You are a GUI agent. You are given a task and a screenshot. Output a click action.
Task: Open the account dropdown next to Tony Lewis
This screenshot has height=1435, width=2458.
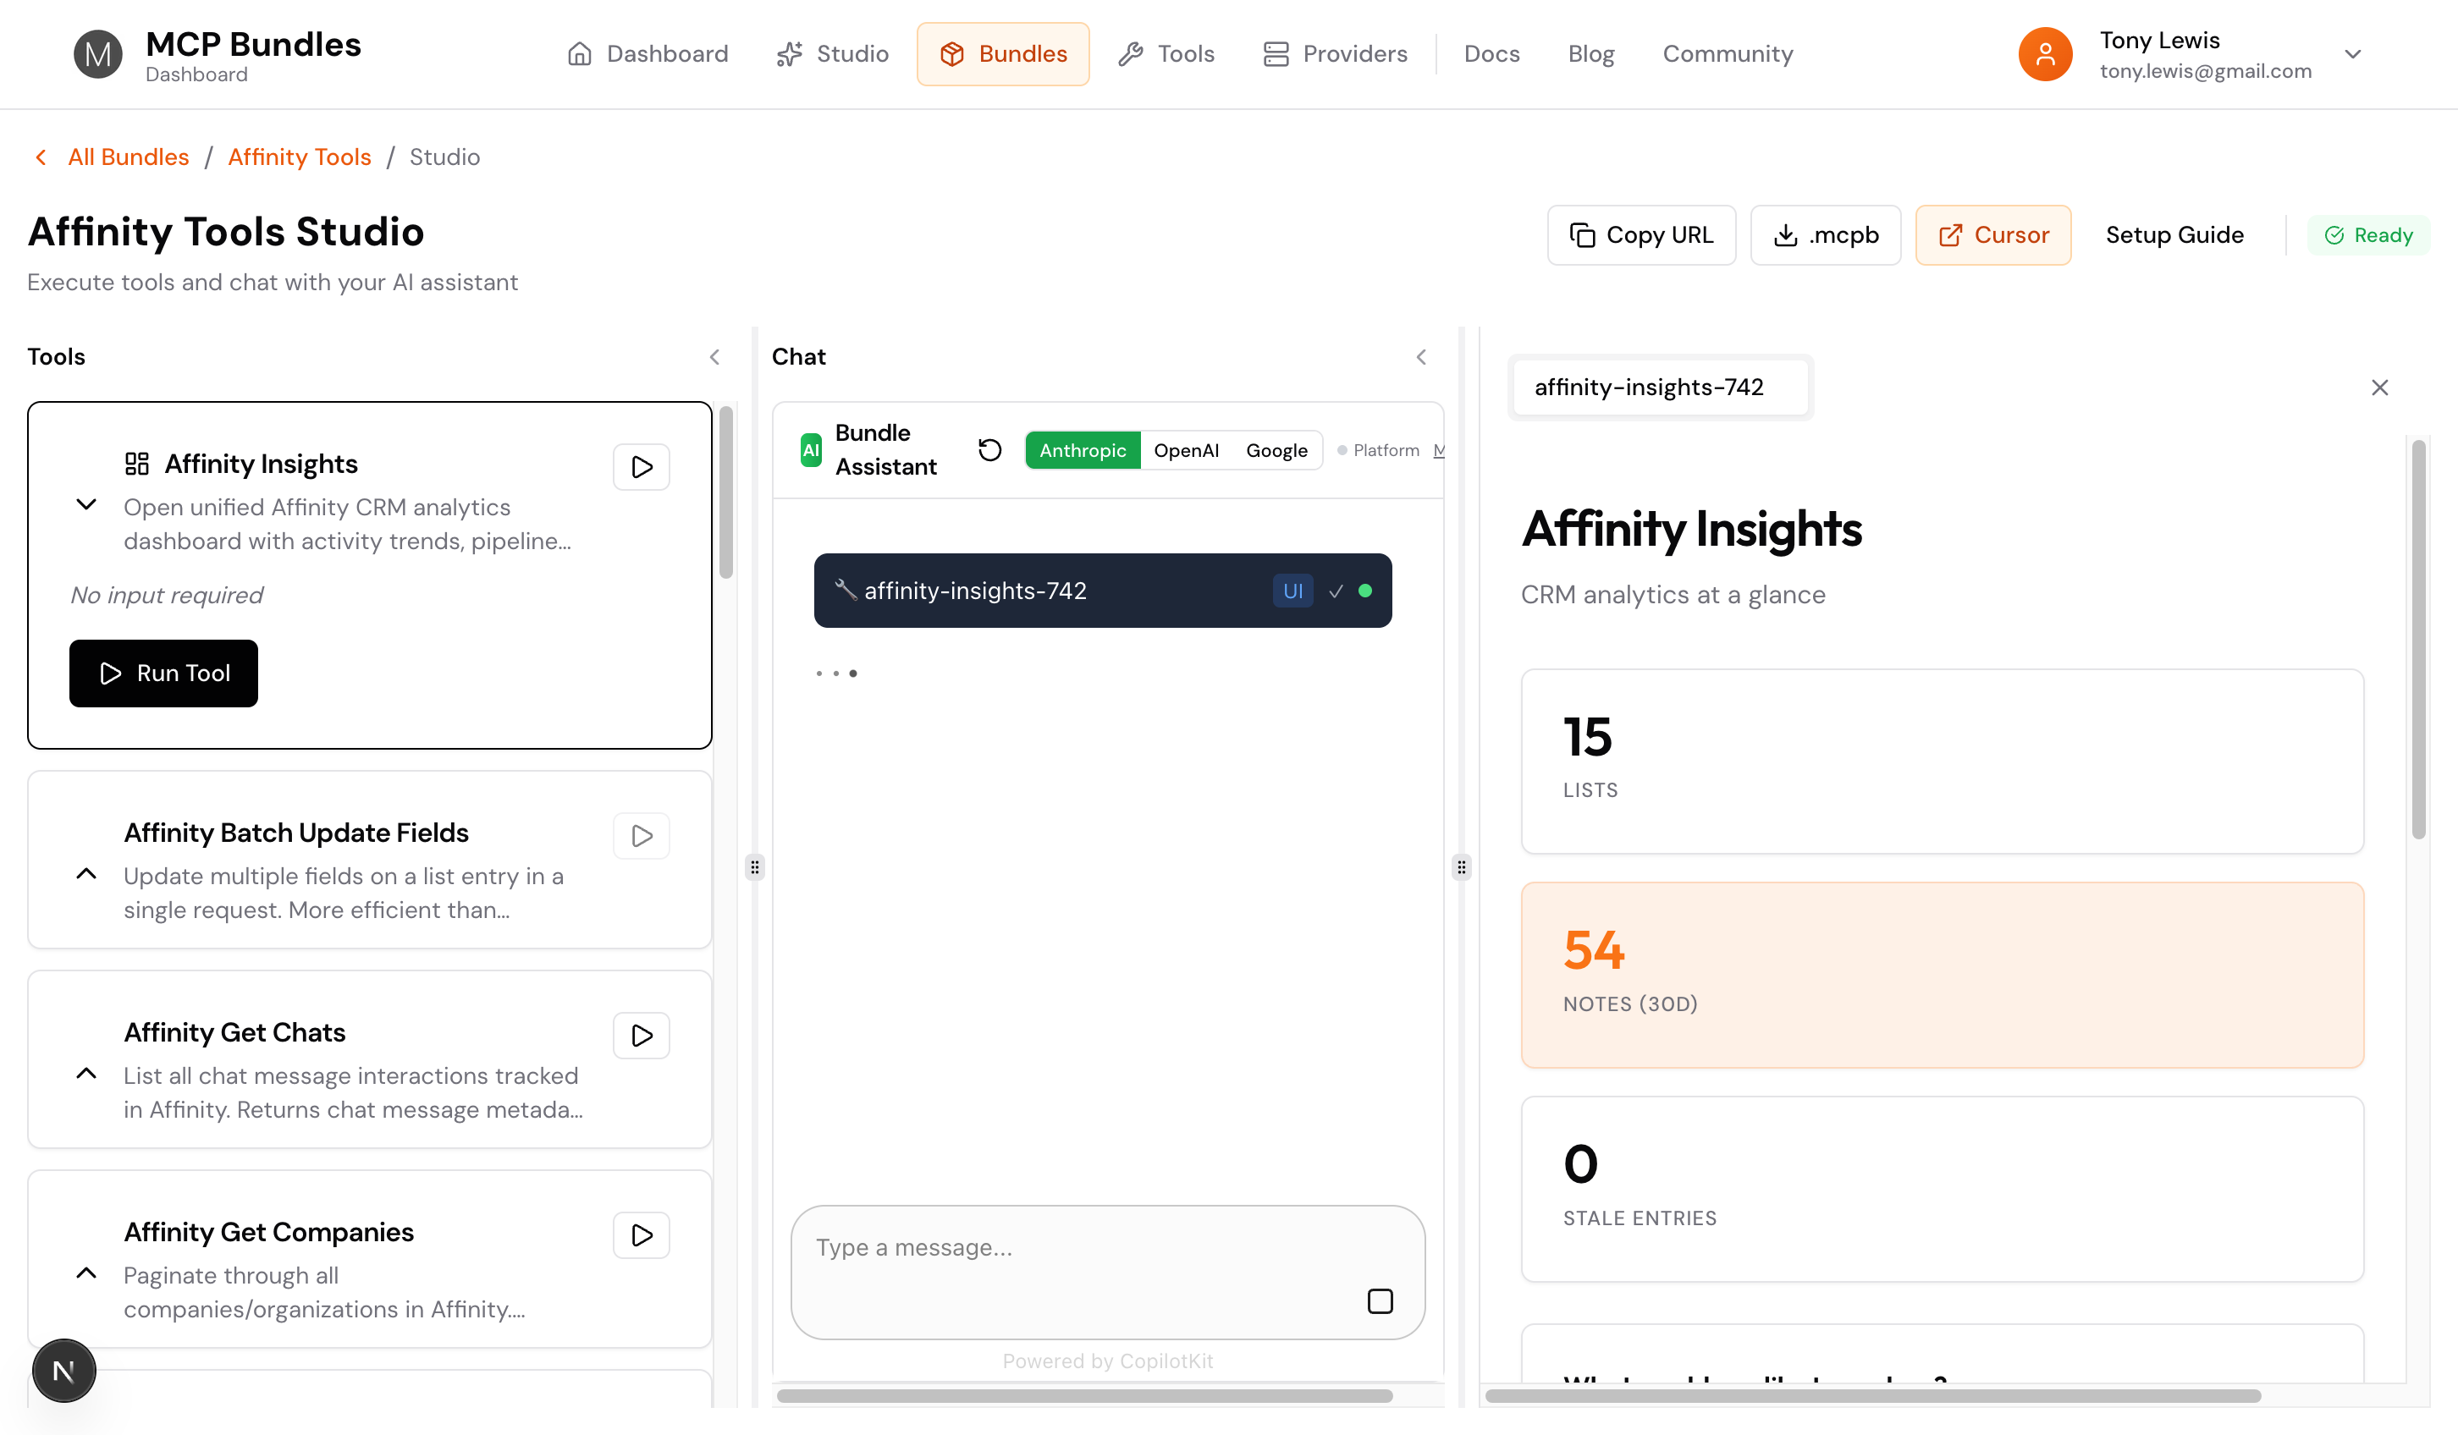[x=2354, y=53]
